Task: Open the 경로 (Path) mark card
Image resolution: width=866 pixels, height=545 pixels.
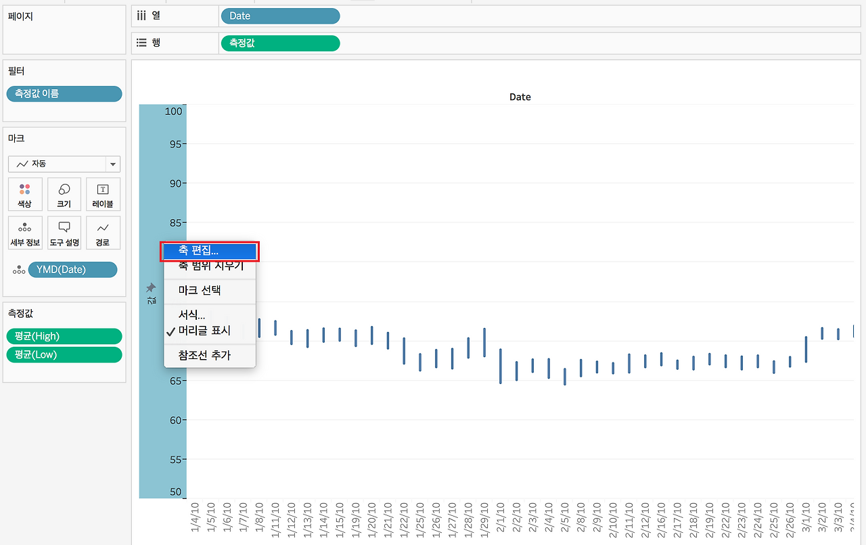Action: 104,233
